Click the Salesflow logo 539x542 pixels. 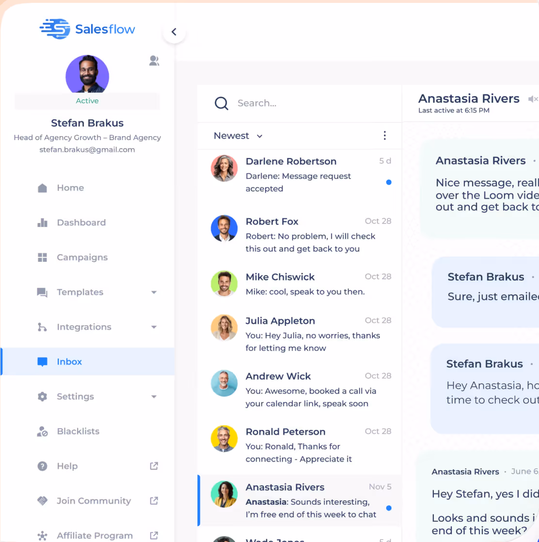tap(87, 29)
